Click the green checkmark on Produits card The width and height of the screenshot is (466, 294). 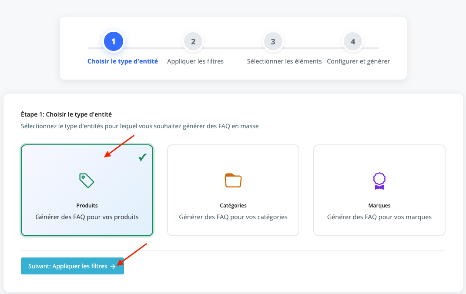[x=142, y=157]
